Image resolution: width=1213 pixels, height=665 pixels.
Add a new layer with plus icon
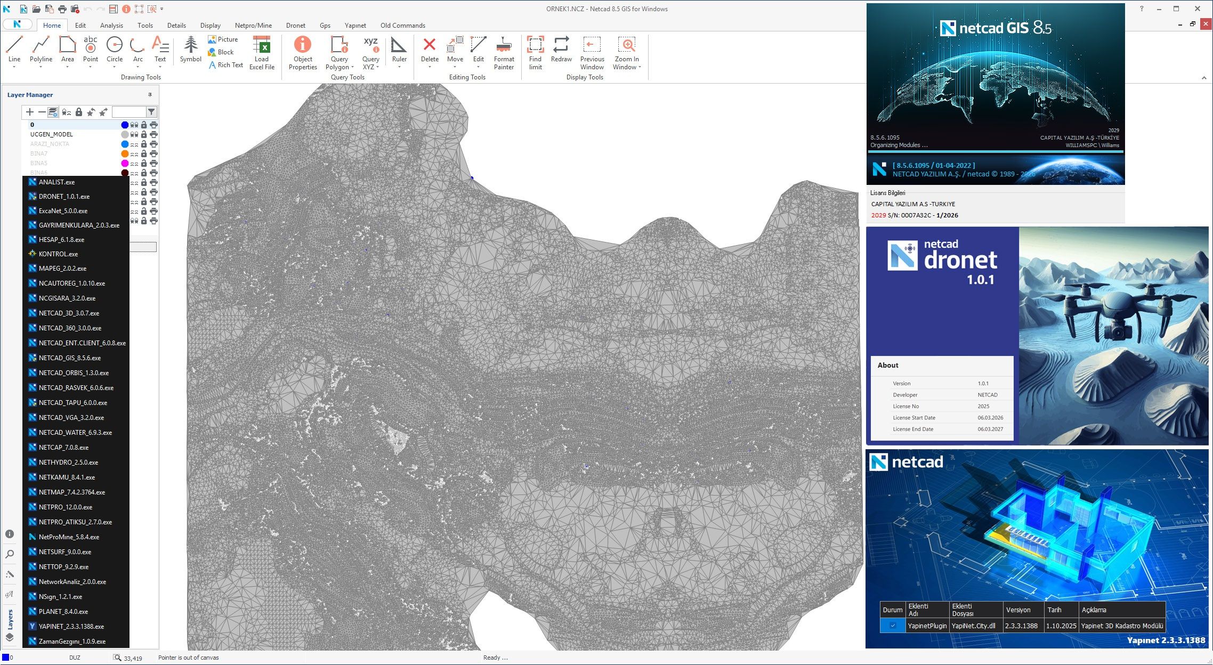pyautogui.click(x=30, y=112)
